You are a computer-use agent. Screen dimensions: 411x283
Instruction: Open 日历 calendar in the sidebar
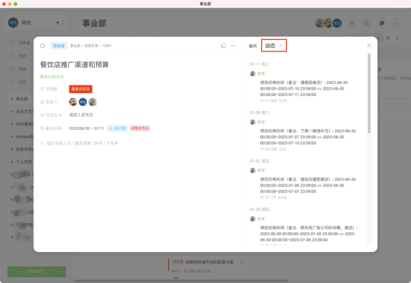[x=18, y=56]
